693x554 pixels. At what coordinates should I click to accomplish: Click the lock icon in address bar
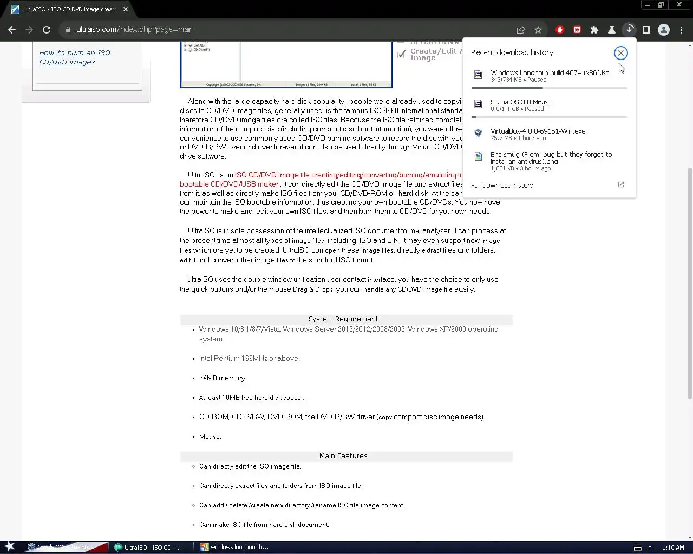pyautogui.click(x=68, y=30)
